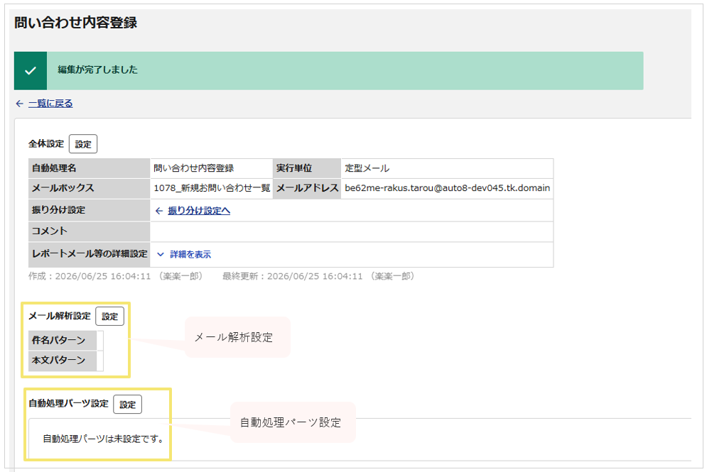Select the be62me-rakus.tarou email address
Image resolution: width=707 pixels, height=472 pixels.
click(x=447, y=188)
